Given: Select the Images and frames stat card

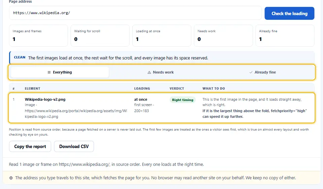Looking at the screenshot, I should (x=38, y=36).
